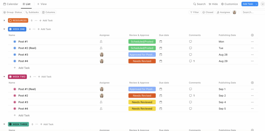Click the Hide option
The height and width of the screenshot is (131, 265).
(213, 4)
